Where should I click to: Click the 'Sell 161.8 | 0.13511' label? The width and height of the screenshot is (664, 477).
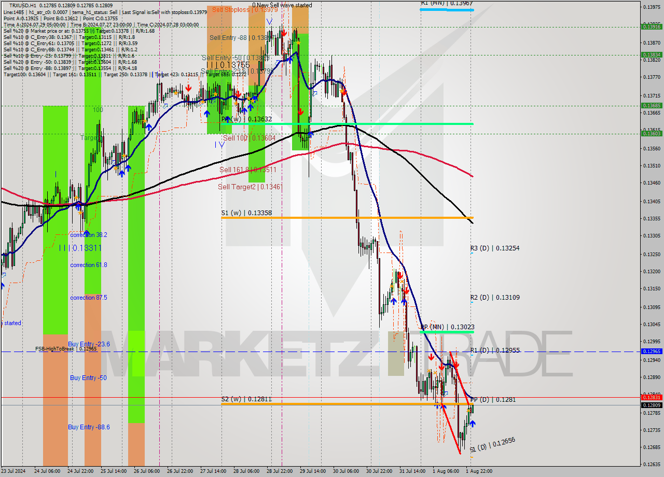247,170
